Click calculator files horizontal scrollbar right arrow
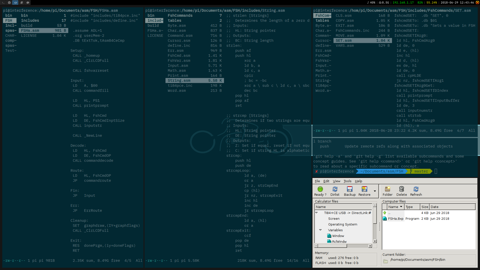This screenshot has width=480, height=270. tap(370, 246)
